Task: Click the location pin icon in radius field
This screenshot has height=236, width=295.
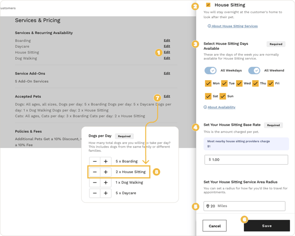Action: click(x=208, y=206)
